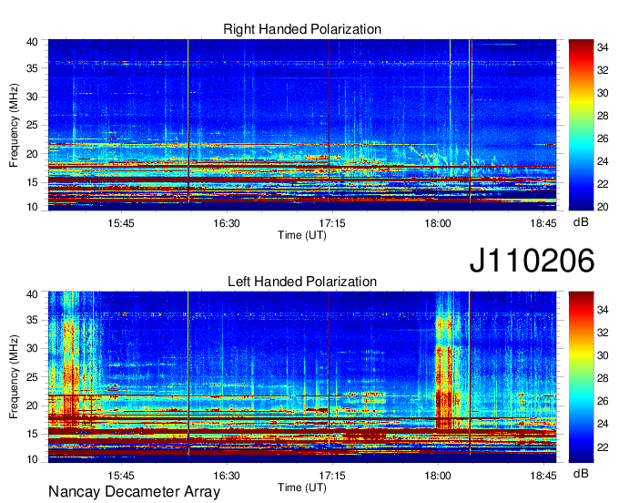Click the 18:45 time tick under the Right Handed plot
The image size is (619, 503).
click(543, 223)
